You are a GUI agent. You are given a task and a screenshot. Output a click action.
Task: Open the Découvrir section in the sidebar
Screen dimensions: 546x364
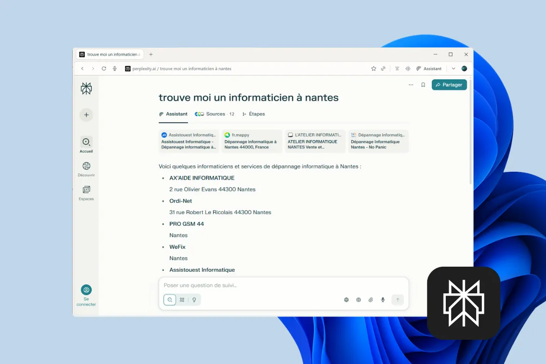(86, 169)
